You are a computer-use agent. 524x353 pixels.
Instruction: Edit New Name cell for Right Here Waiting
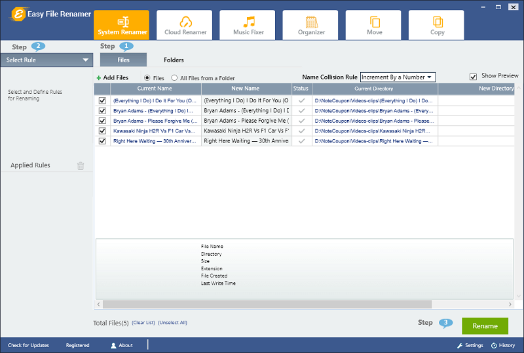click(246, 141)
